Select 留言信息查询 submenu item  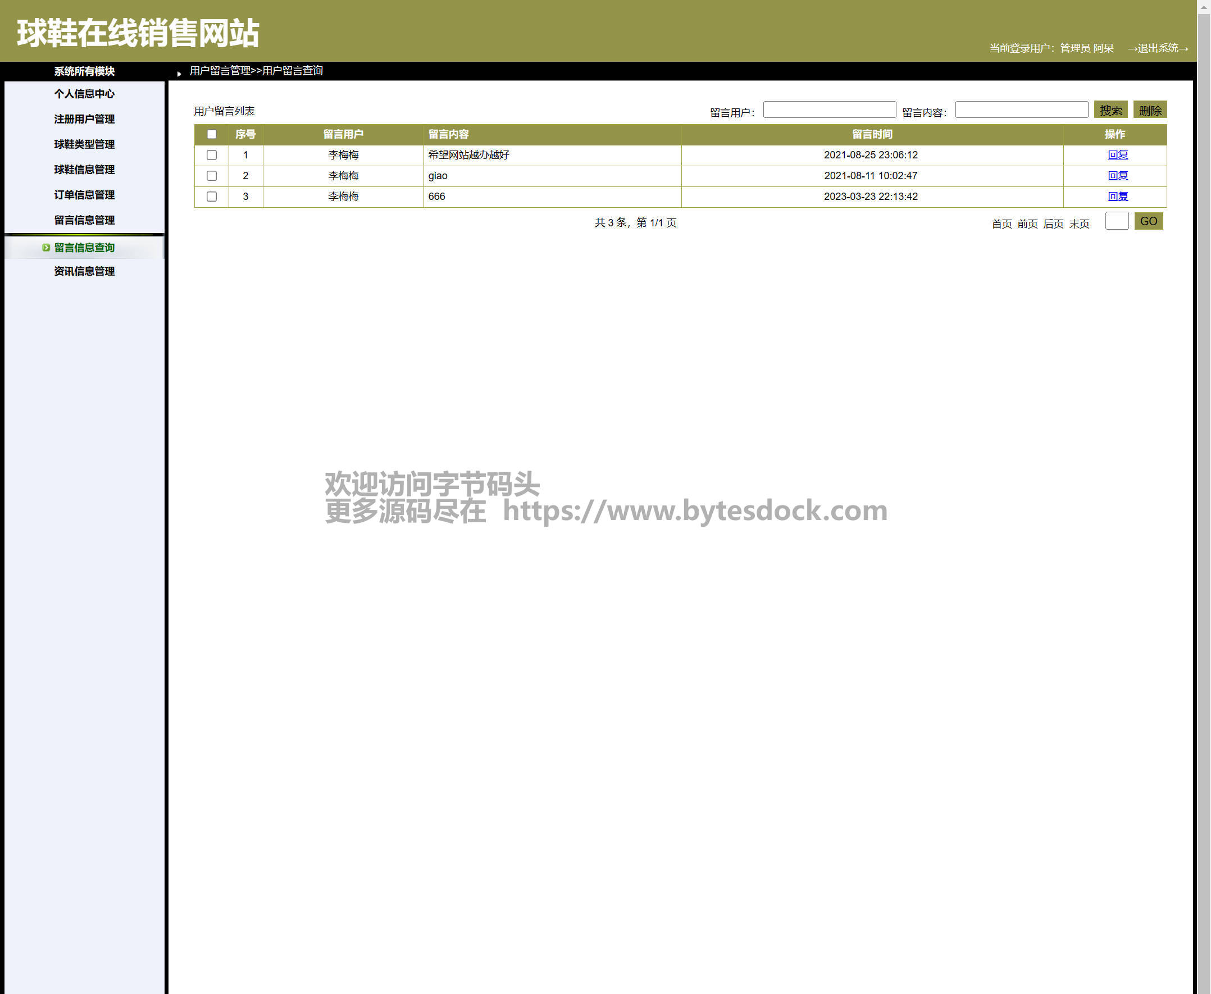[84, 247]
